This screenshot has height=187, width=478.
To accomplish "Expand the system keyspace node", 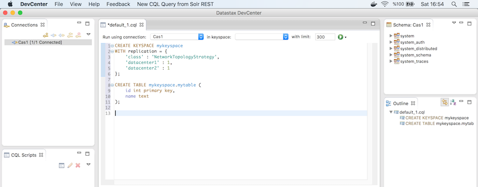I will pyautogui.click(x=391, y=36).
